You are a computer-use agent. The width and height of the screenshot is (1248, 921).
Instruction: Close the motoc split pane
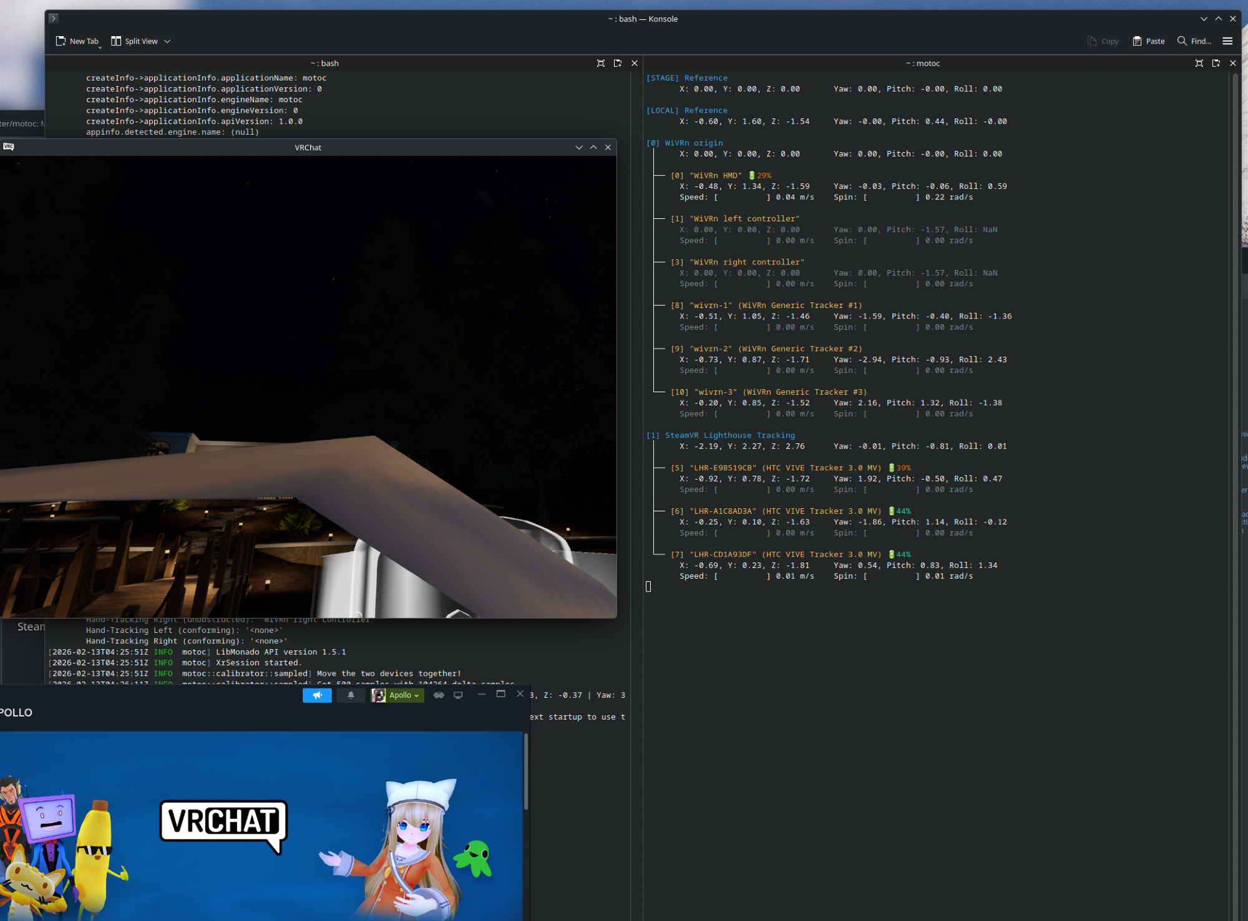tap(1233, 63)
